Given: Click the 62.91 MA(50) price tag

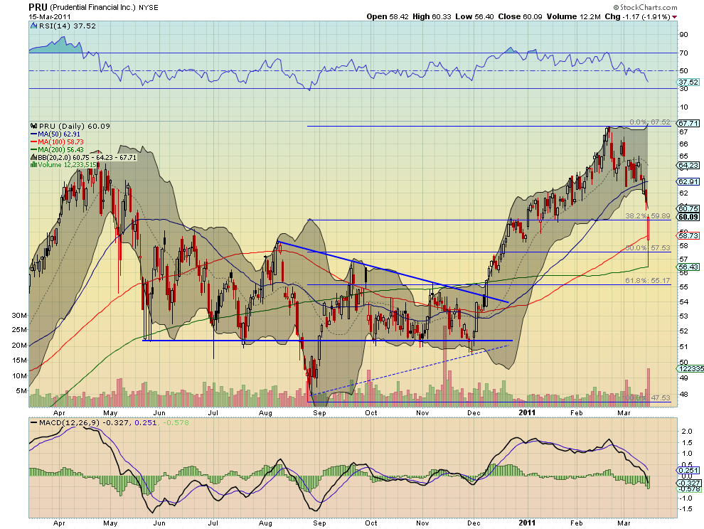Looking at the screenshot, I should click(x=688, y=181).
